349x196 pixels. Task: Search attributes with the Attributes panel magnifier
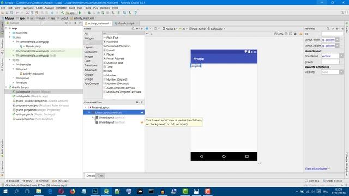click(x=328, y=29)
